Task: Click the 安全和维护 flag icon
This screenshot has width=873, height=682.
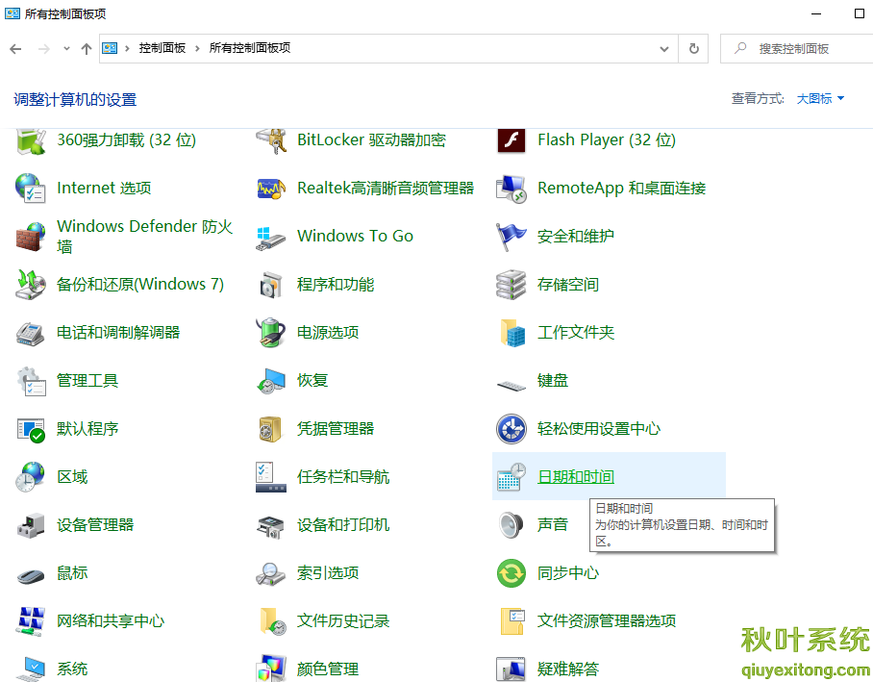Action: 511,237
